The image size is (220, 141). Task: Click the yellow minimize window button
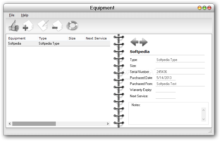[x=199, y=8]
